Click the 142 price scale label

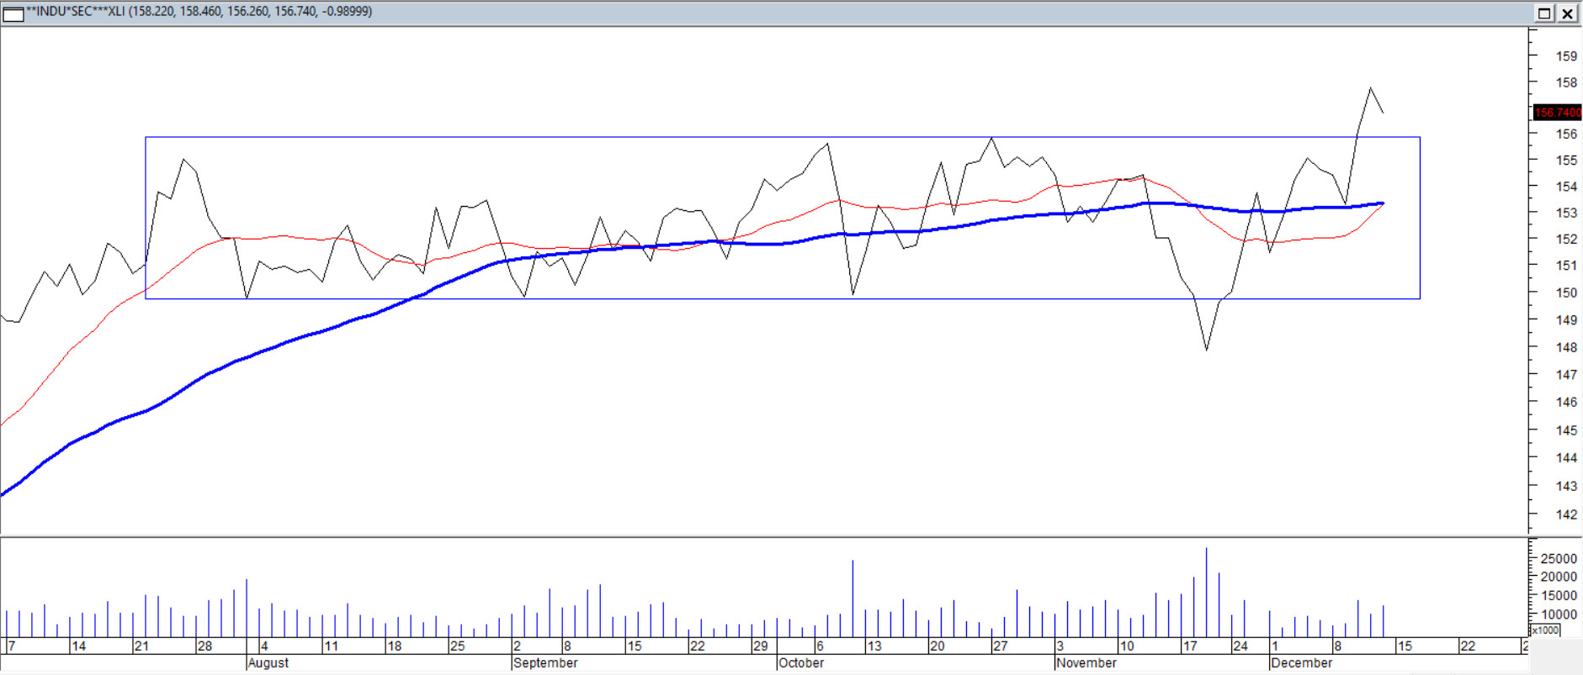tap(1566, 514)
